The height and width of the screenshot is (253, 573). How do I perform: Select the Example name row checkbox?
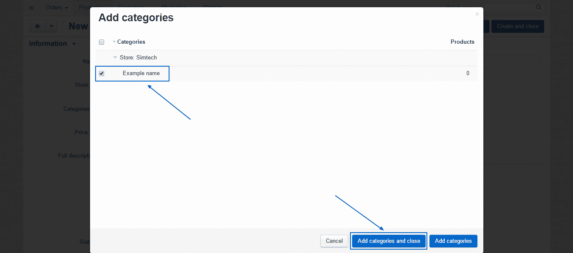102,73
